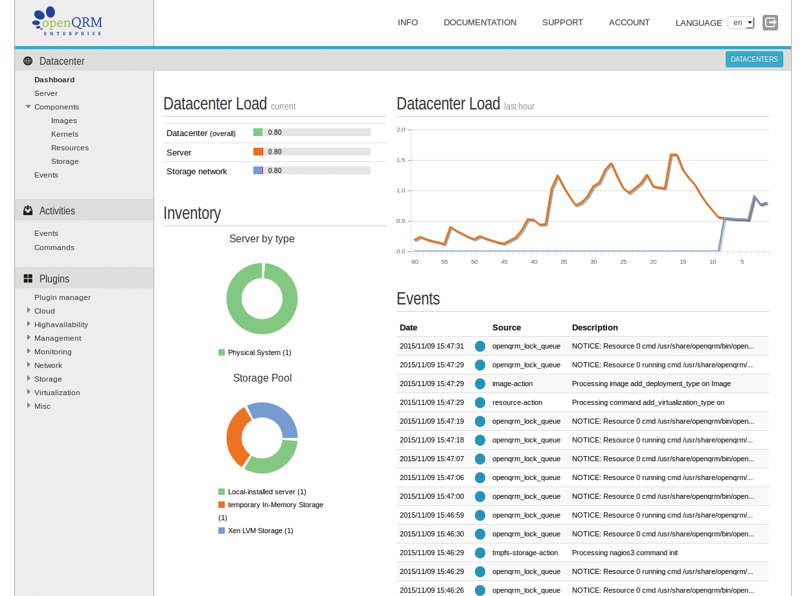This screenshot has width=806, height=596.
Task: Open the language selection dropdown
Action: (x=741, y=22)
